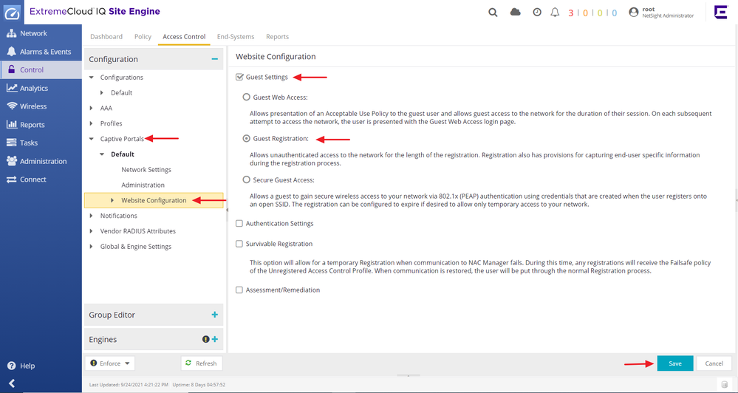Expand the Notifications tree node

(92, 216)
